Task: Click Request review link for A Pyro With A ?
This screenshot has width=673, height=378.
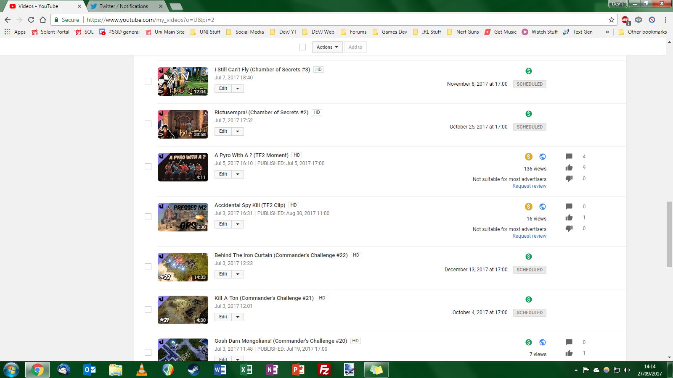Action: click(x=529, y=186)
